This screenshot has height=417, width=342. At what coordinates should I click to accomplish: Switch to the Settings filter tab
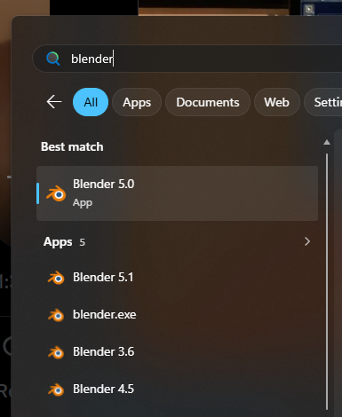point(324,102)
